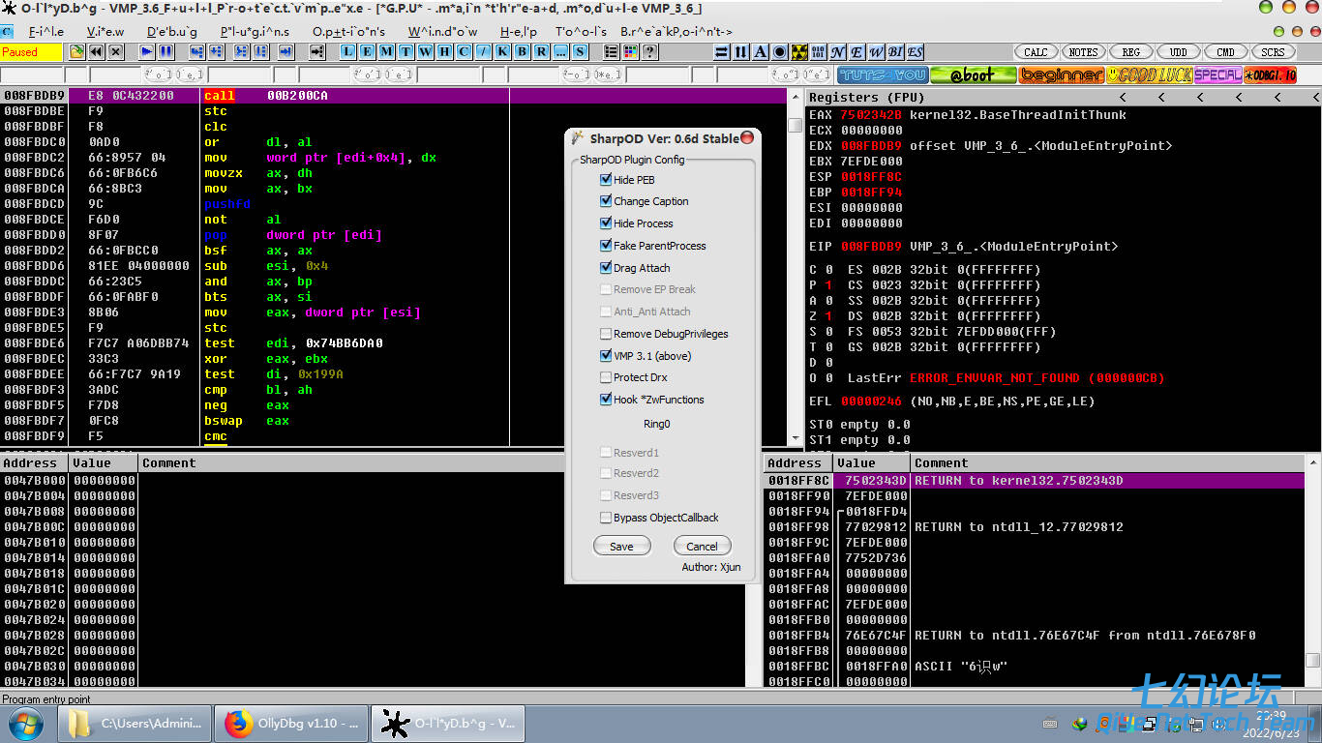The height and width of the screenshot is (743, 1322).
Task: Click the bold A toolbar icon
Action: coord(761,52)
